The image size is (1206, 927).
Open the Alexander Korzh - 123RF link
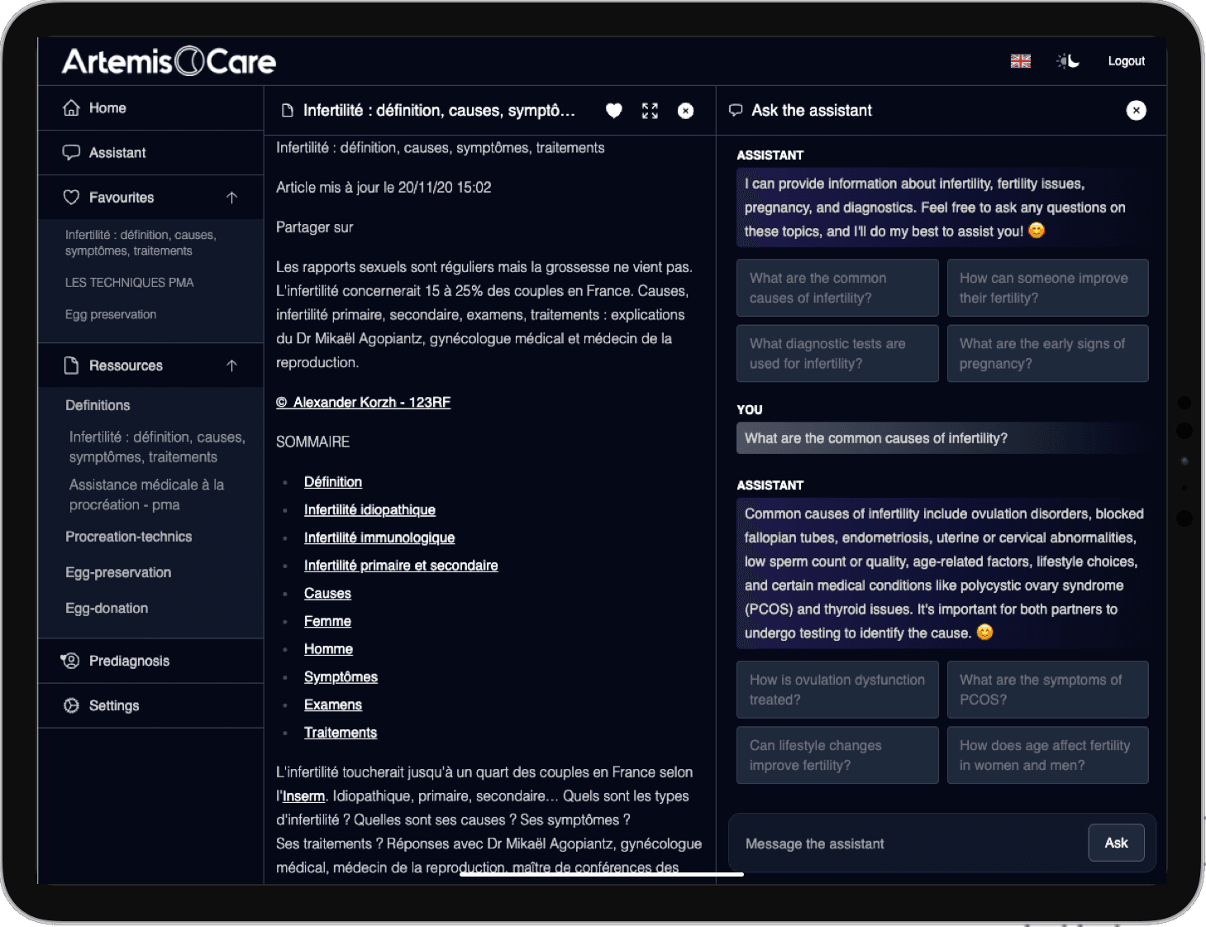tap(364, 402)
